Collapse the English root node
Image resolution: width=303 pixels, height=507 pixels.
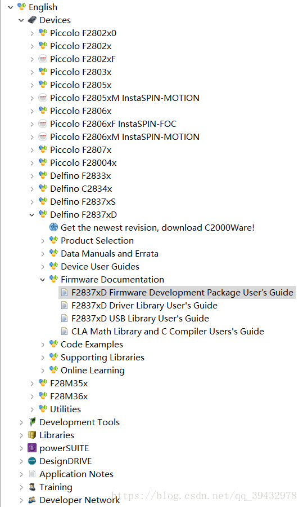(11, 7)
